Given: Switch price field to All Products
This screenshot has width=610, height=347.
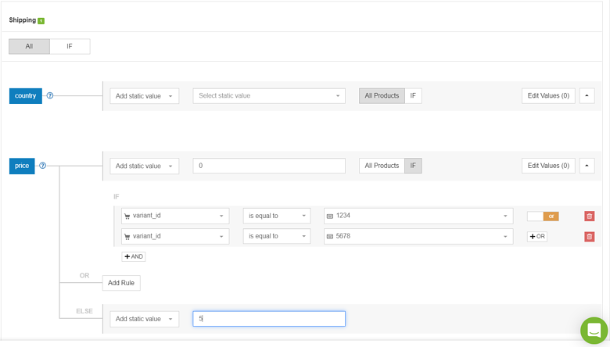Looking at the screenshot, I should click(x=382, y=166).
